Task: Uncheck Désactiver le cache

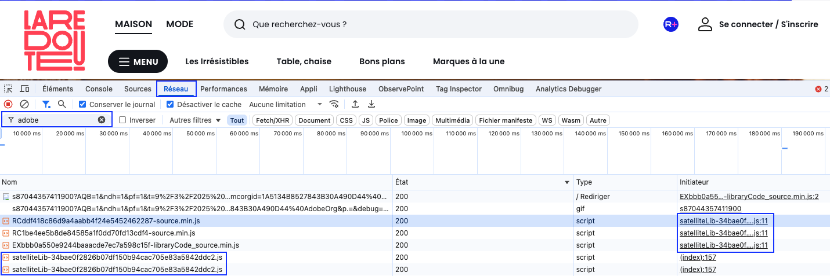Action: tap(170, 105)
